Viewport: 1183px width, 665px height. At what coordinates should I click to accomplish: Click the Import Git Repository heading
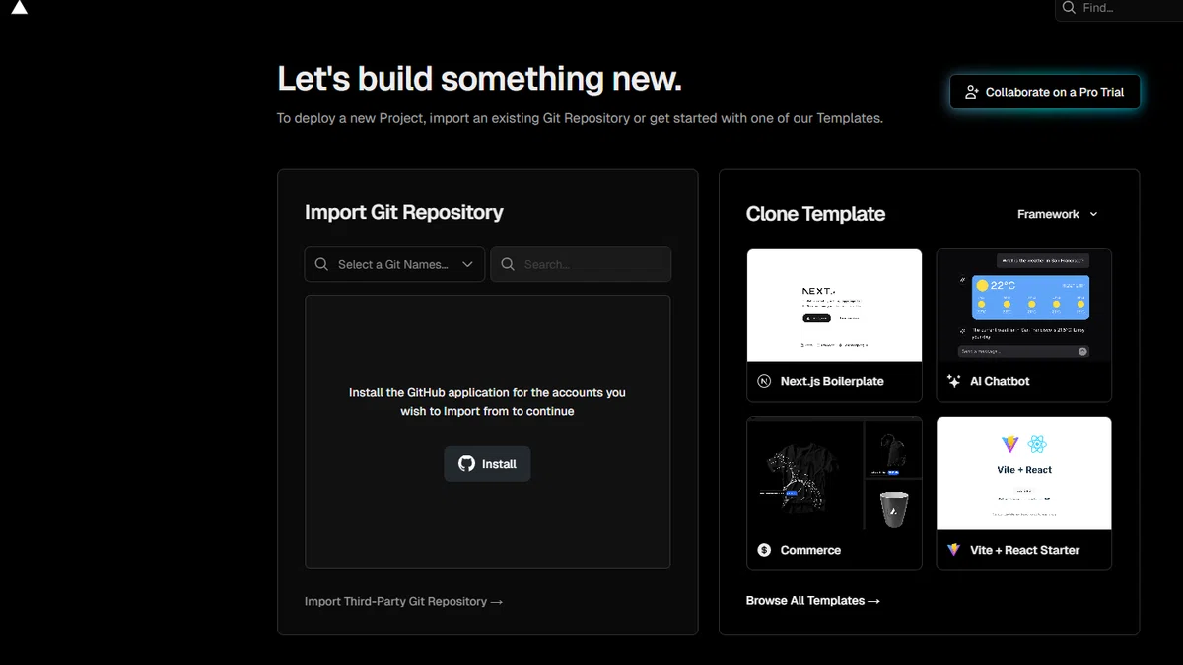tap(404, 212)
